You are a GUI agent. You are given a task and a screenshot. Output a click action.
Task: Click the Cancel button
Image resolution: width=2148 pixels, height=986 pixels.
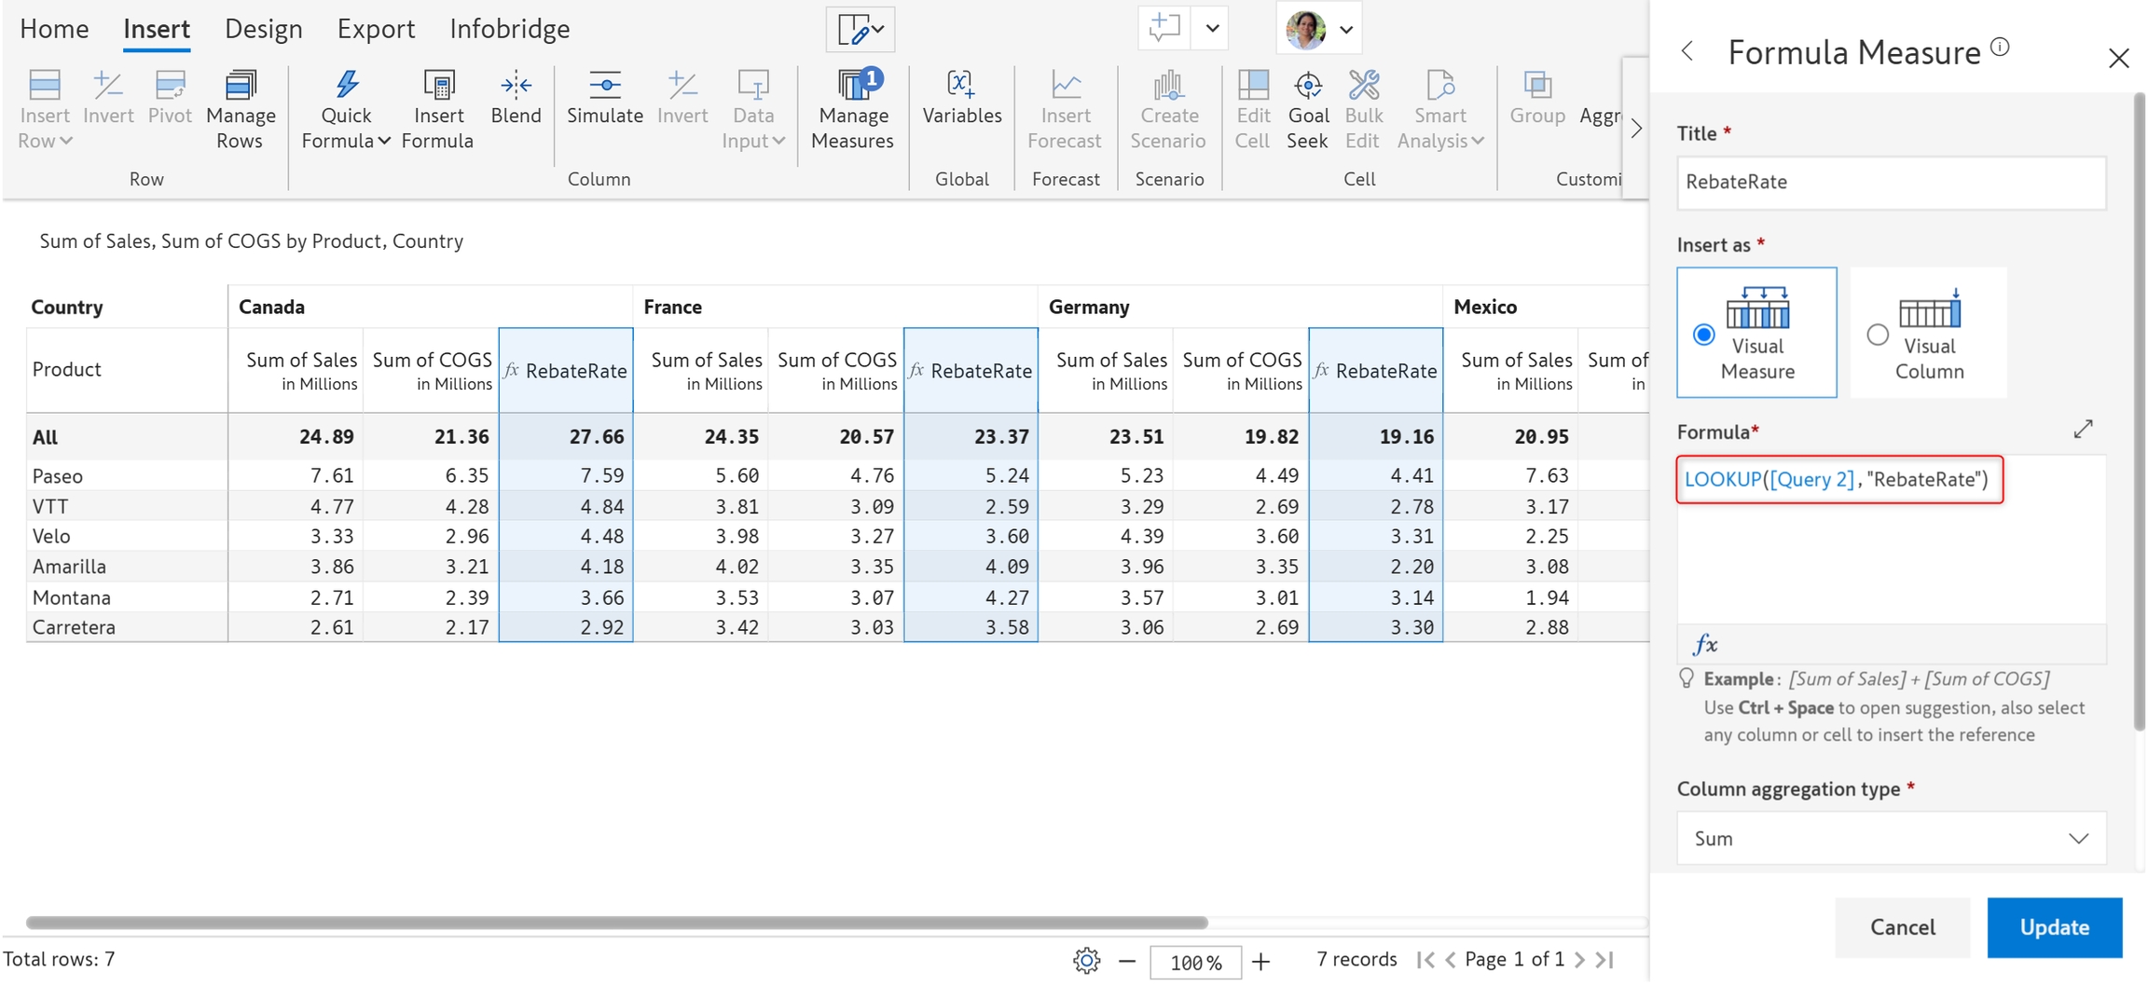[x=1902, y=927]
